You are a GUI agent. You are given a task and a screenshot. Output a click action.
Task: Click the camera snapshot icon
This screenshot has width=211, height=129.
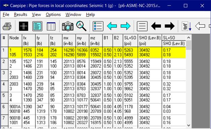tap(68, 26)
